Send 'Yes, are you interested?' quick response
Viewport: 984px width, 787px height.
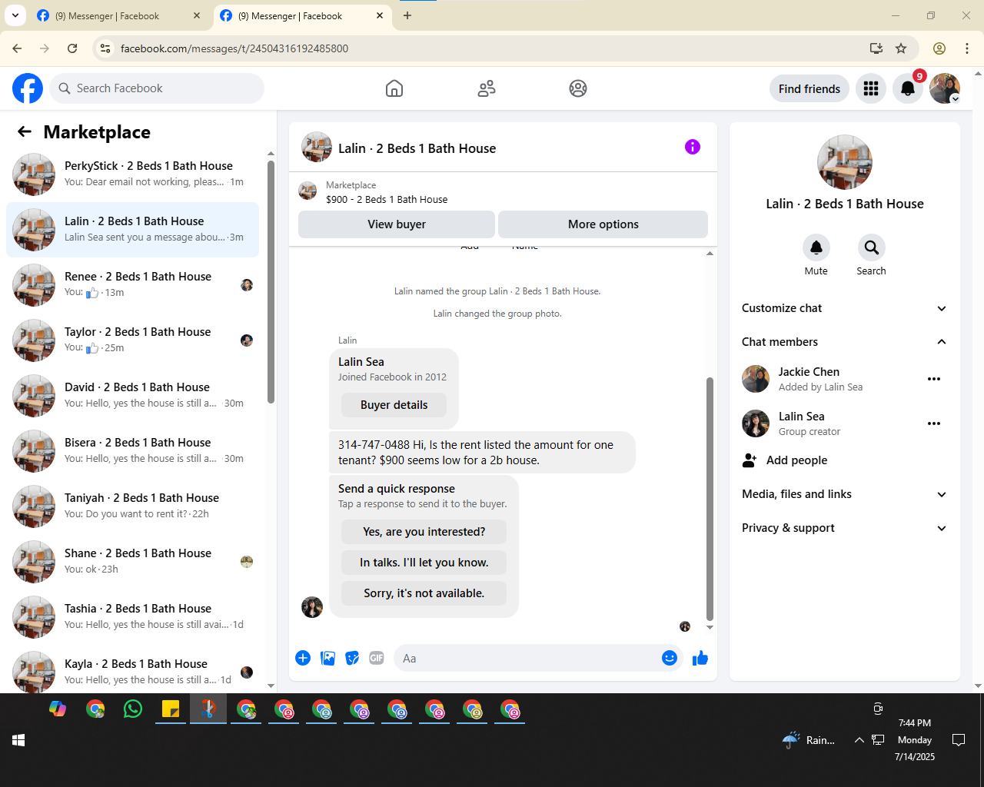click(424, 532)
